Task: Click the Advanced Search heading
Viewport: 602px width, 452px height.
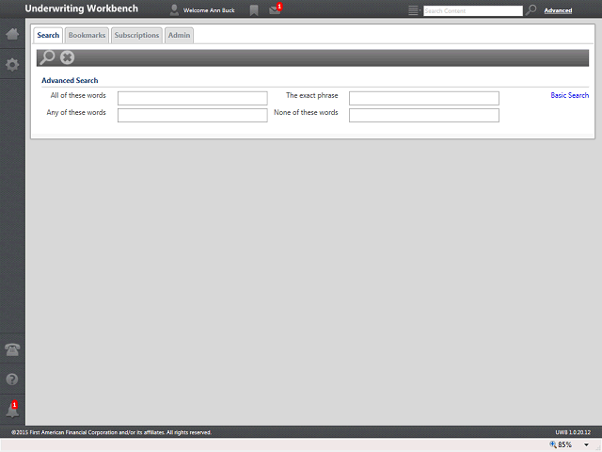Action: click(x=70, y=80)
